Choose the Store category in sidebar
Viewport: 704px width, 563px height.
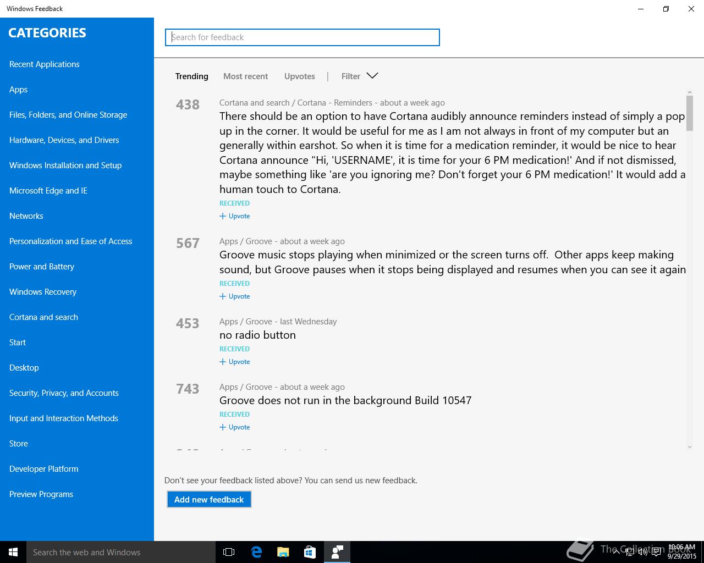[19, 444]
